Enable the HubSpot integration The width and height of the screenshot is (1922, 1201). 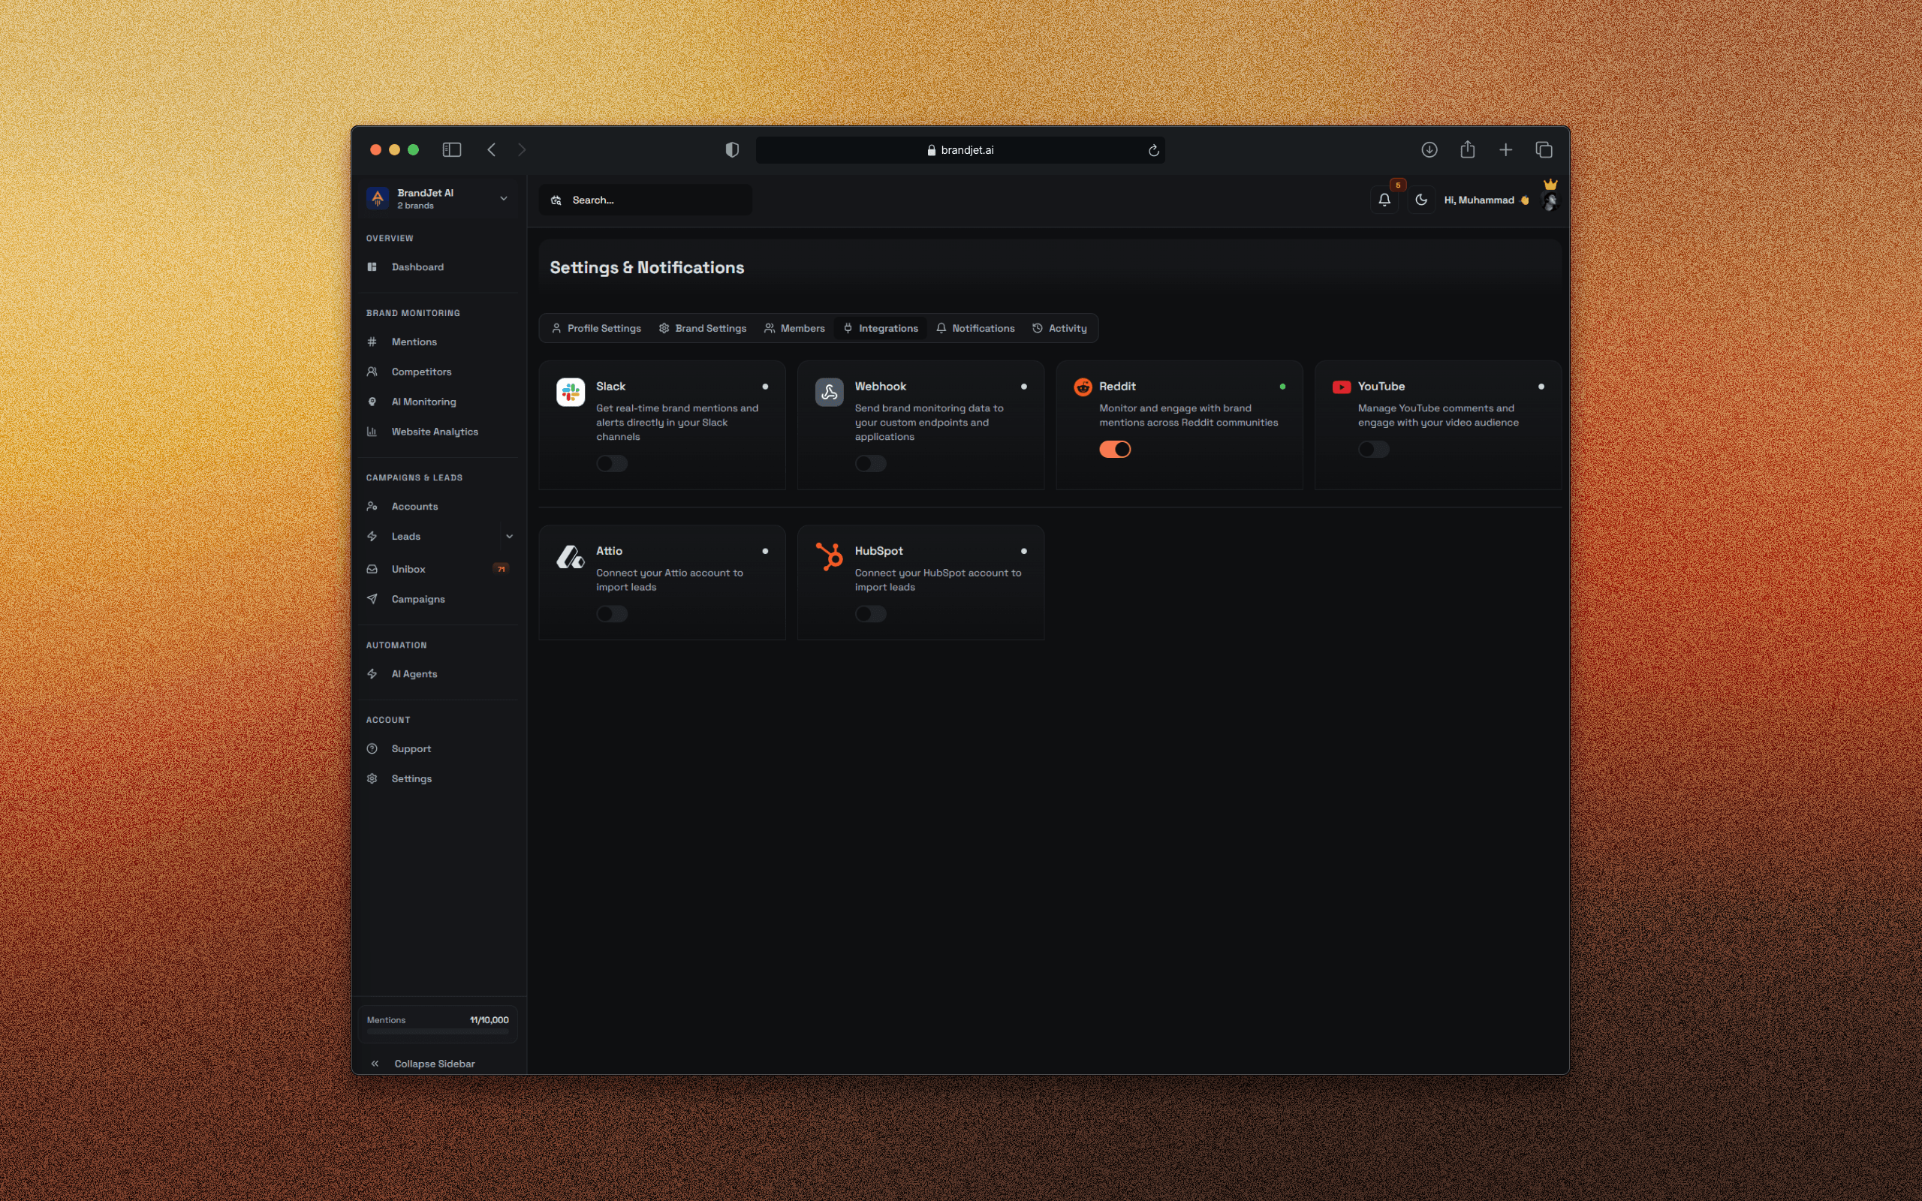pos(870,613)
